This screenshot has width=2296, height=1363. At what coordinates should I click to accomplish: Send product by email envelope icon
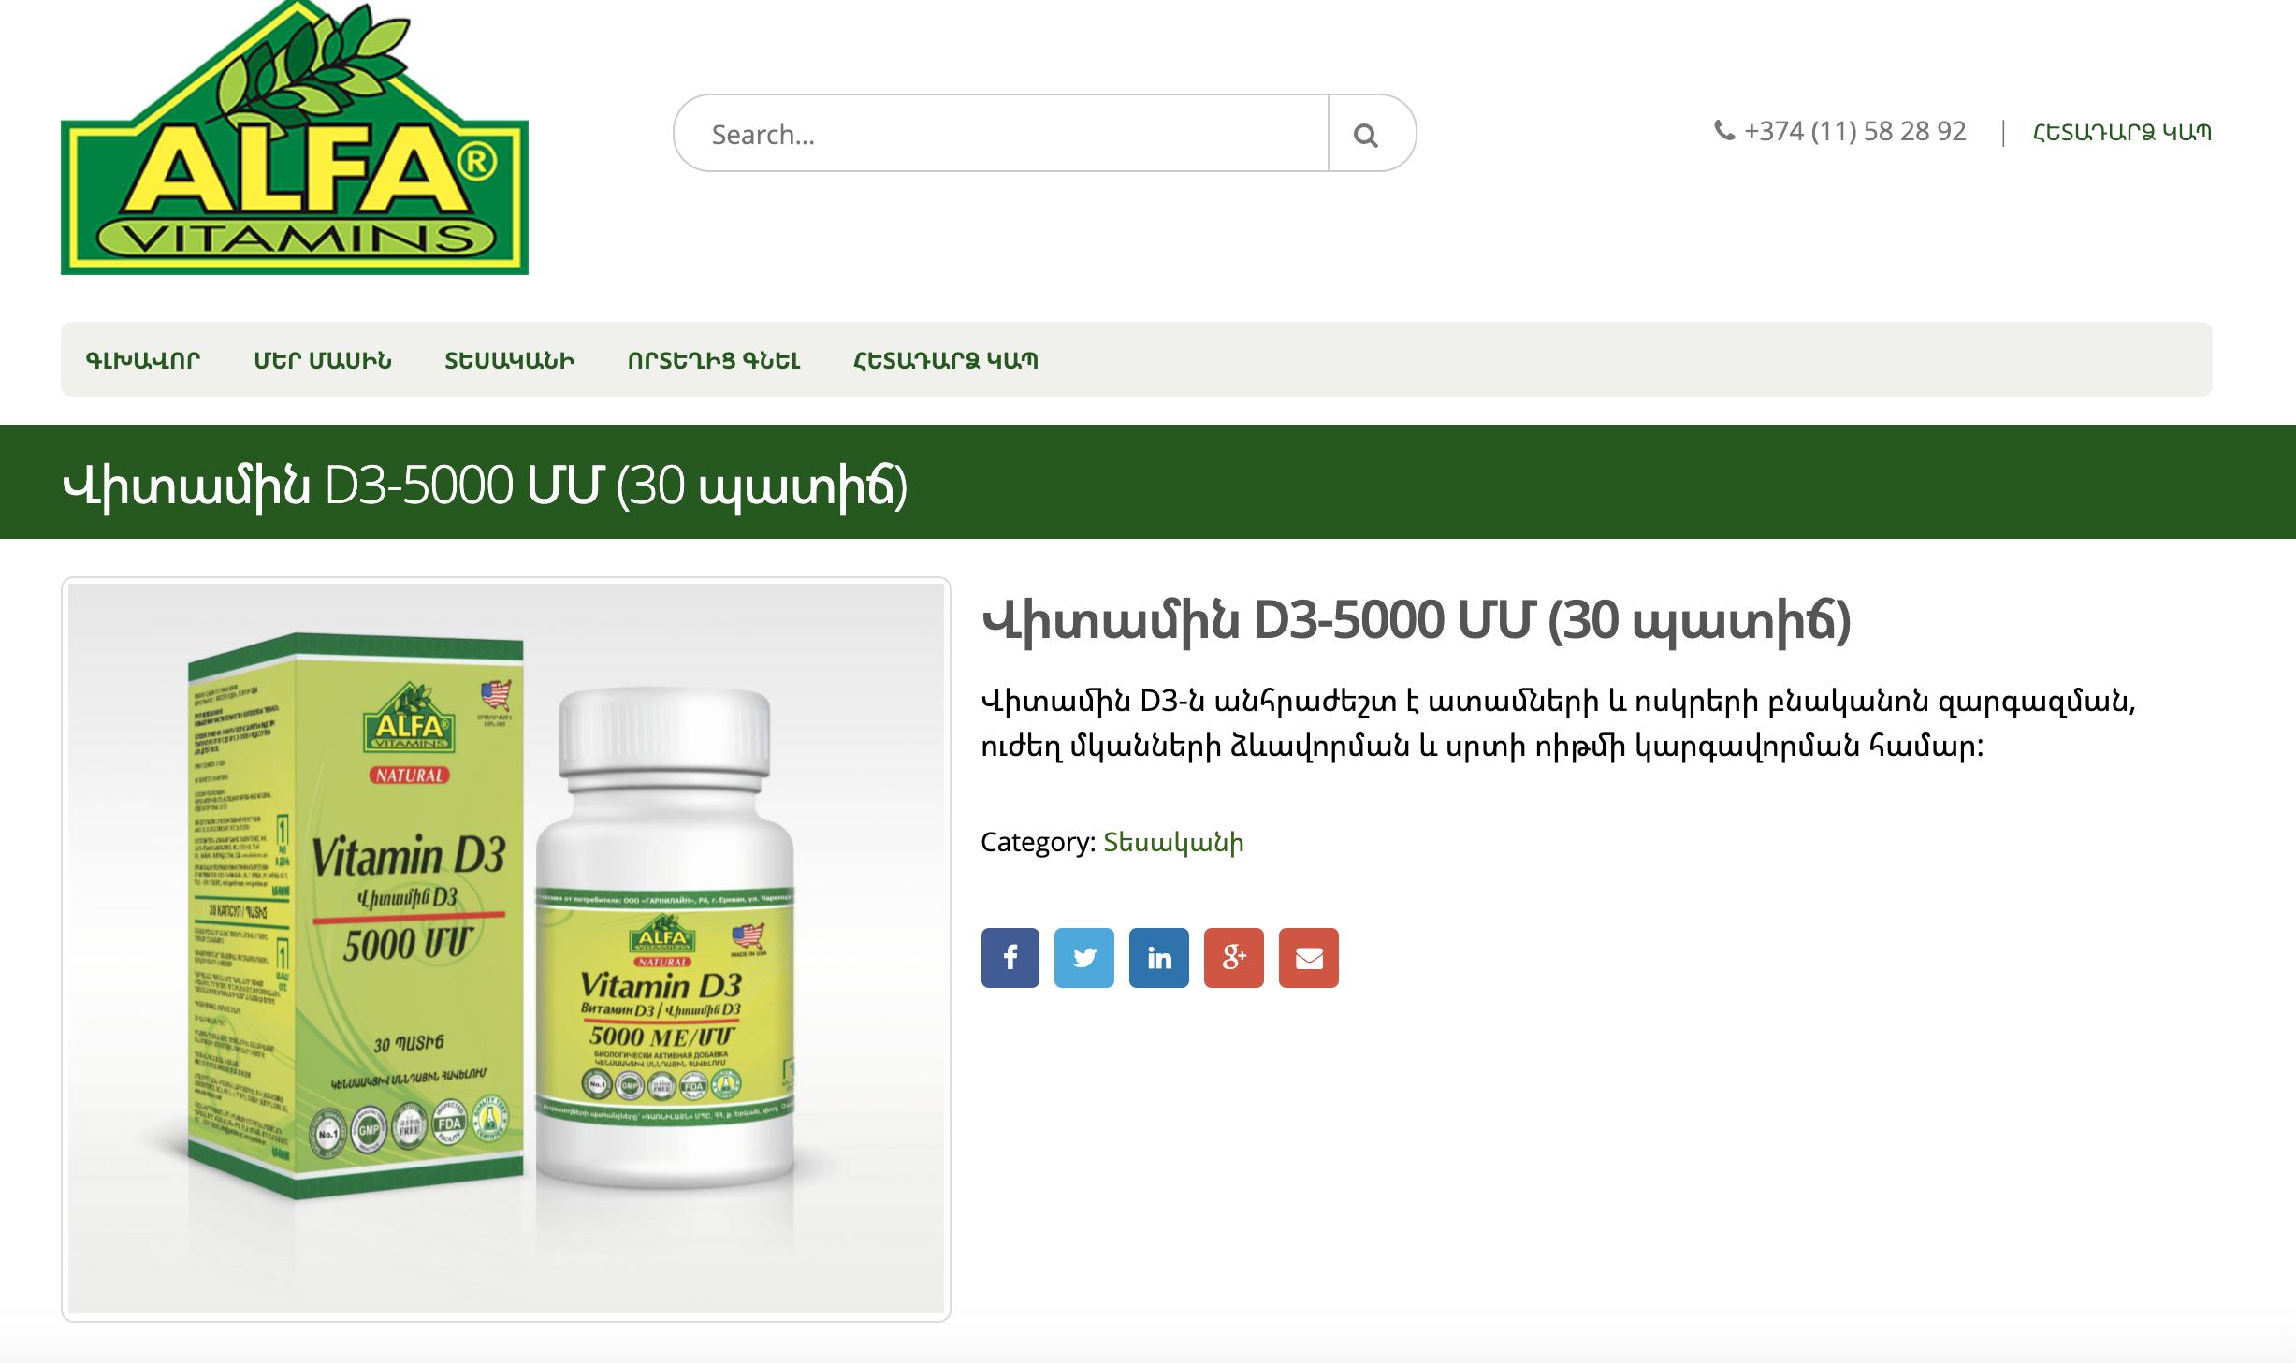(x=1309, y=957)
